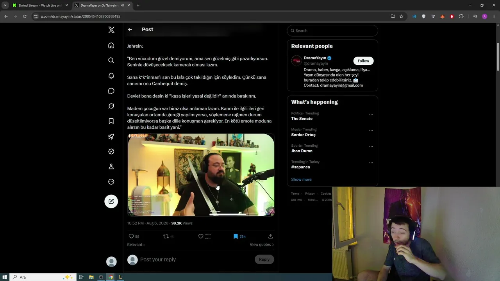Show more trends
Image resolution: width=500 pixels, height=281 pixels.
(301, 180)
